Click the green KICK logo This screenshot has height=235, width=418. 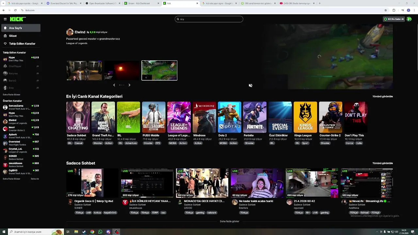(x=17, y=19)
